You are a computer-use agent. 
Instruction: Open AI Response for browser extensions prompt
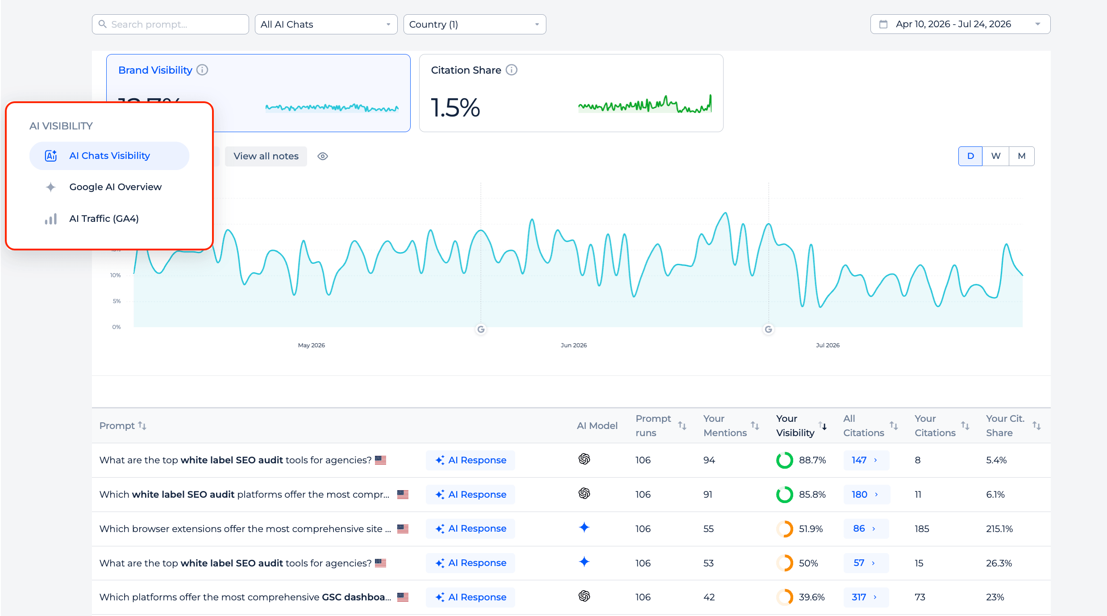point(470,529)
